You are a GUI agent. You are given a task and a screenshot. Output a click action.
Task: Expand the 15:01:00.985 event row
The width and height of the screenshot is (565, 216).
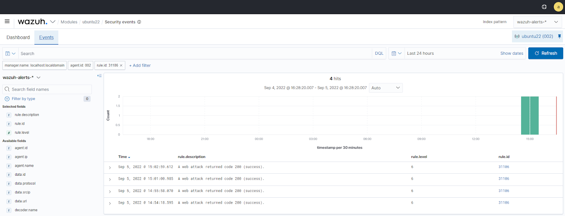click(110, 179)
